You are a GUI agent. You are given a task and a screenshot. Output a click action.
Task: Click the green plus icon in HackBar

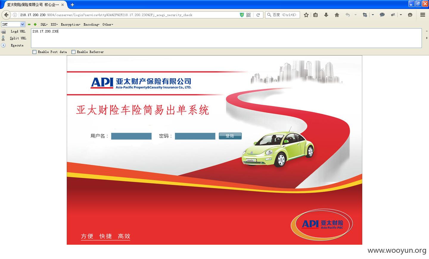point(35,24)
